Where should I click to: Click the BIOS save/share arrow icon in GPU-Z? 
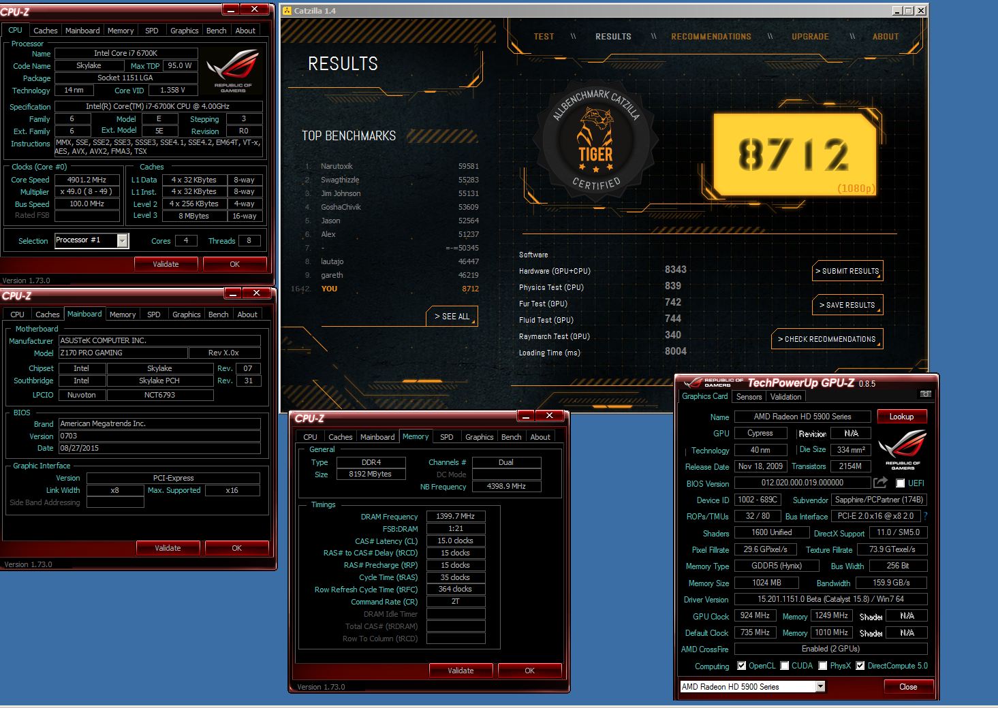(x=880, y=483)
